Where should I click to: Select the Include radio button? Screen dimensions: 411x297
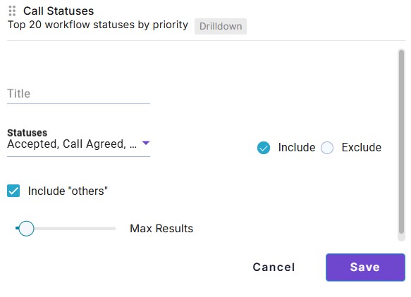click(264, 148)
